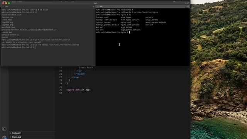Image resolution: width=247 pixels, height=139 pixels.
Task: Click "win-utf" in the terminal listing
Action: [149, 25]
